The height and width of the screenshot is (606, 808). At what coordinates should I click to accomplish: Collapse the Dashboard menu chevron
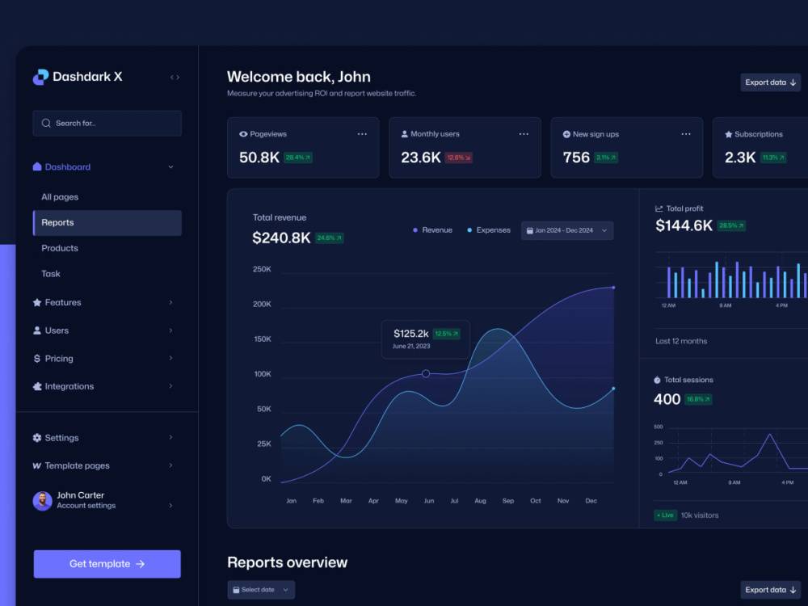[170, 167]
